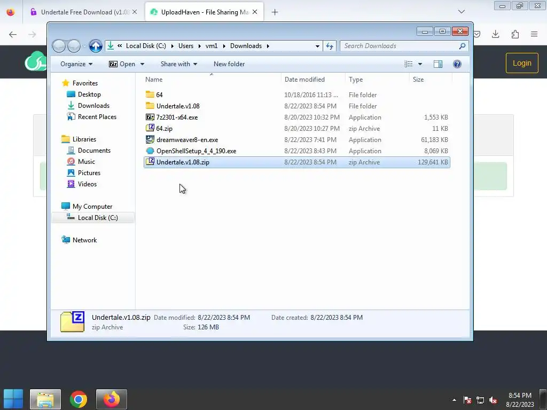547x410 pixels.
Task: Click the Undertale.v1.08 folder icon
Action: [150, 106]
